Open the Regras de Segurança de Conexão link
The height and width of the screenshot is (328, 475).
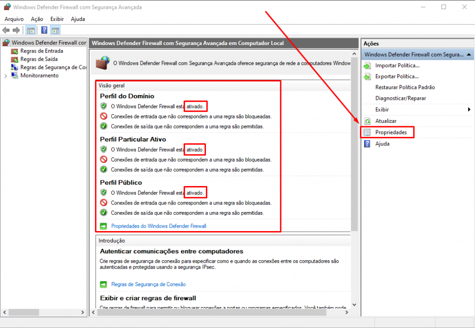[x=148, y=284]
